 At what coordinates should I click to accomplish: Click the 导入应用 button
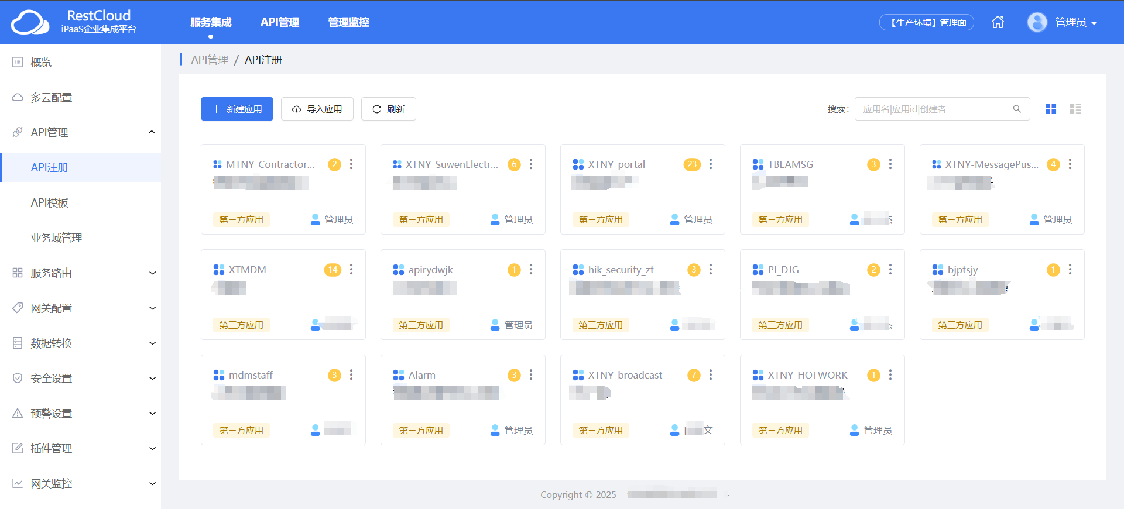coord(317,109)
